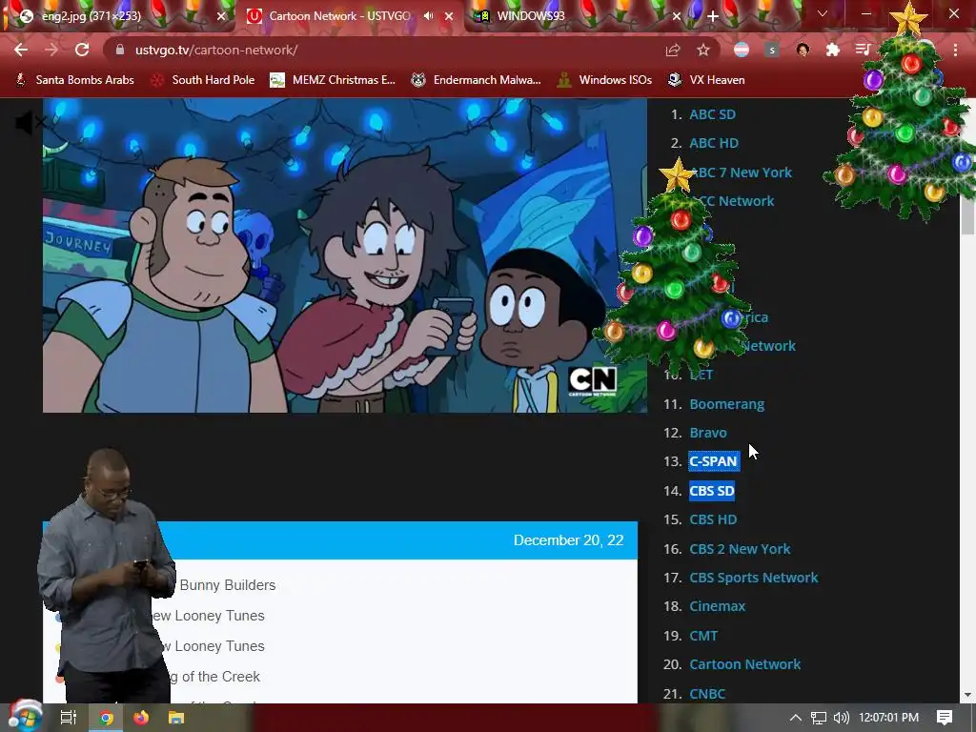The height and width of the screenshot is (732, 976).
Task: Mute the Cartoon Network tab audio
Action: (428, 16)
